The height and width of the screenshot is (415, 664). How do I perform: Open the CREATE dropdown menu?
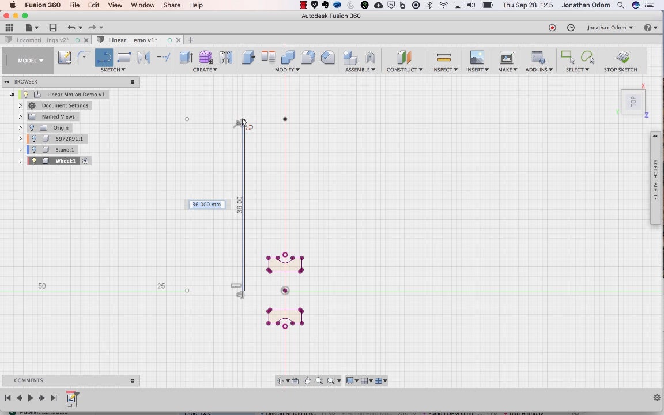(205, 69)
